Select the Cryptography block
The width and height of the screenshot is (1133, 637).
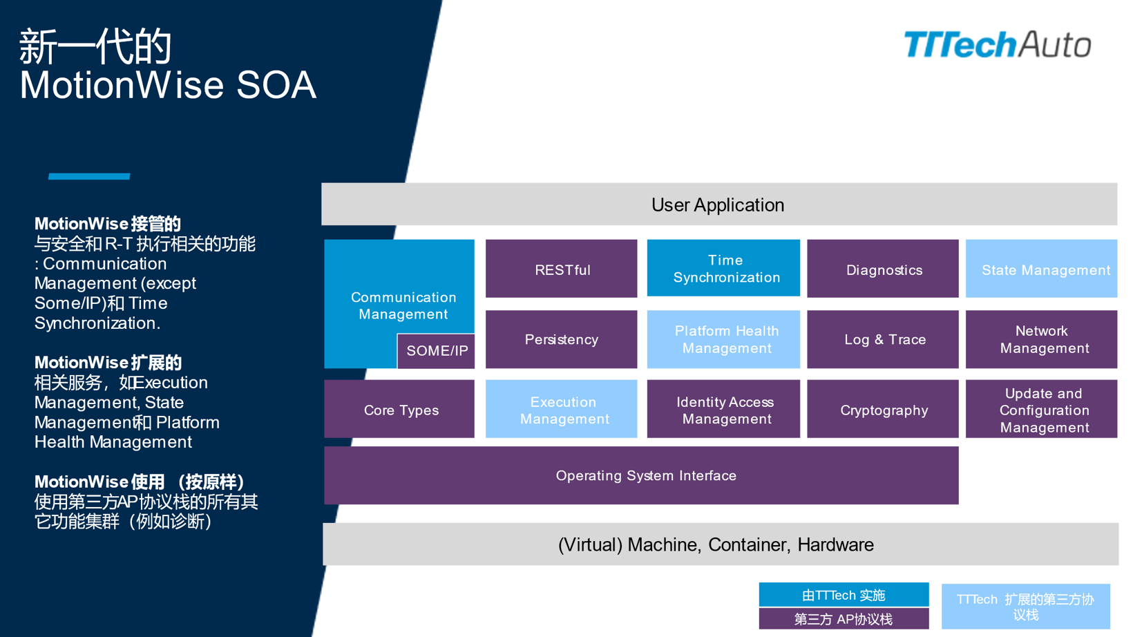pos(883,409)
